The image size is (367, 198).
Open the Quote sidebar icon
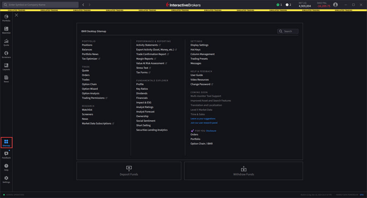[6, 42]
